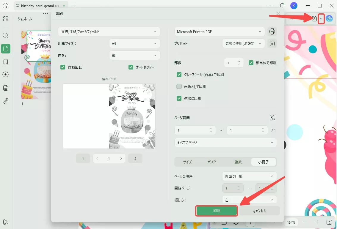Open the notification bell icon
The width and height of the screenshot is (337, 229).
pos(282,5)
